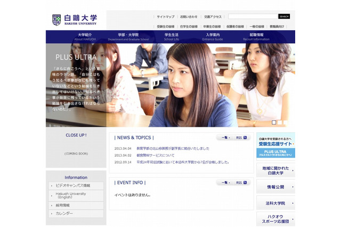The image size is (341, 227).
Task: Open the 就職情報 Recruit Information menu
Action: (x=256, y=37)
